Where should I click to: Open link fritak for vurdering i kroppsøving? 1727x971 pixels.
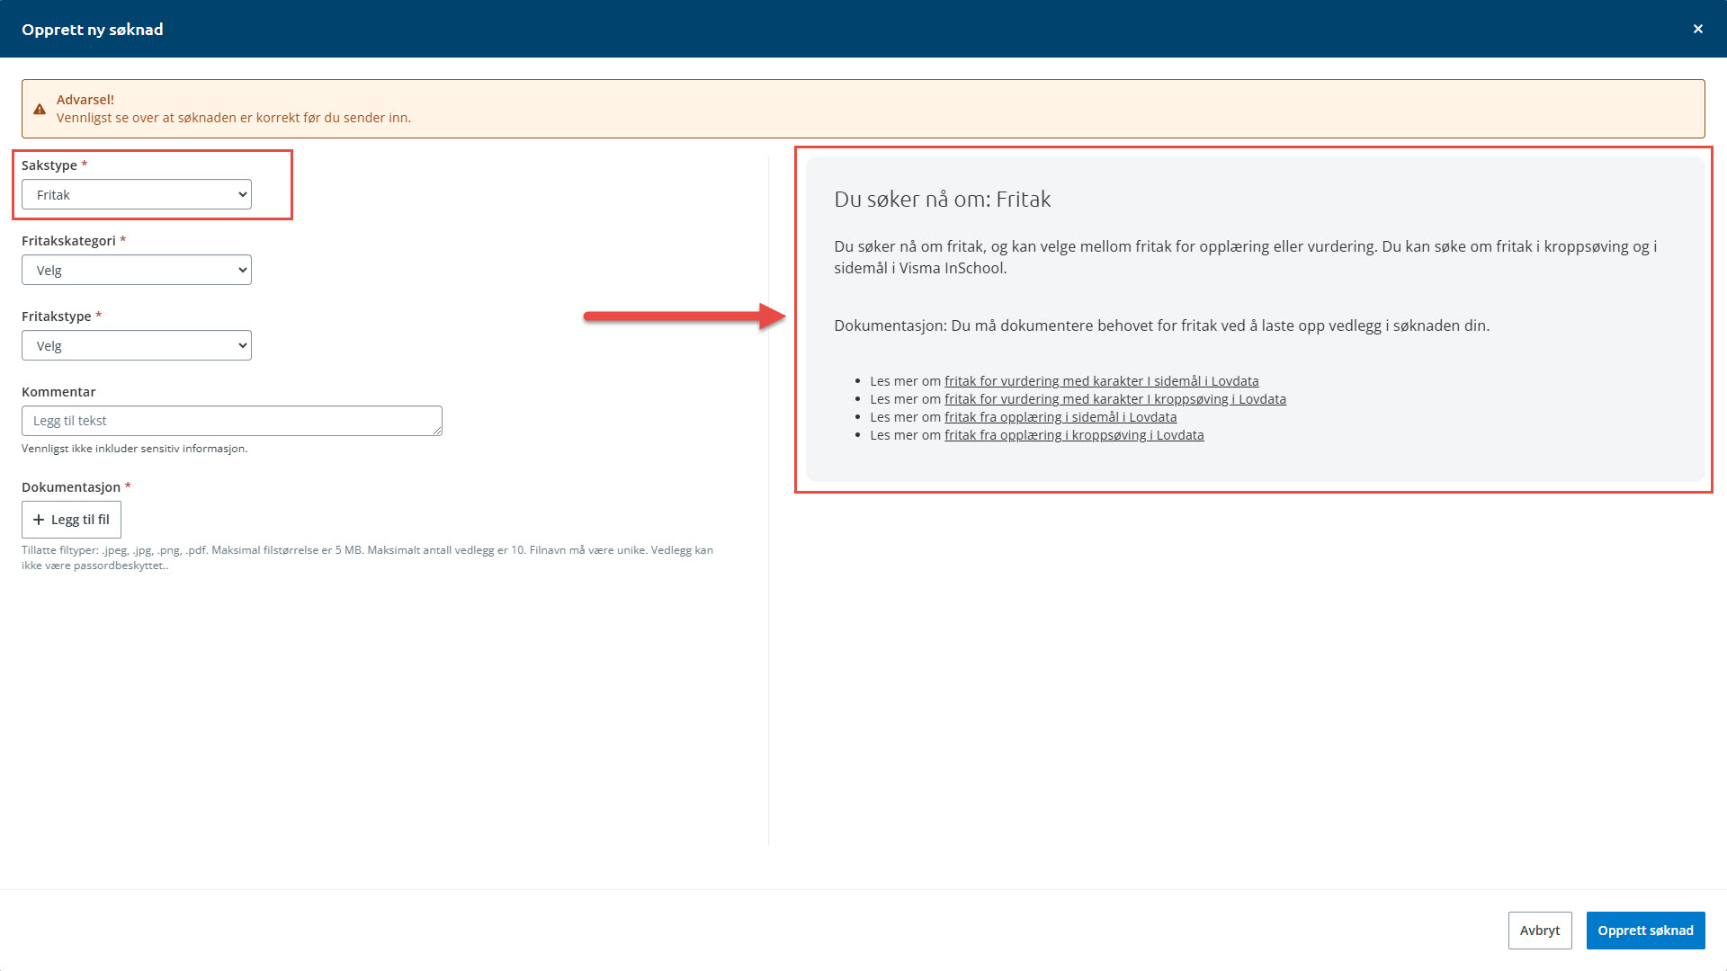pos(1114,399)
